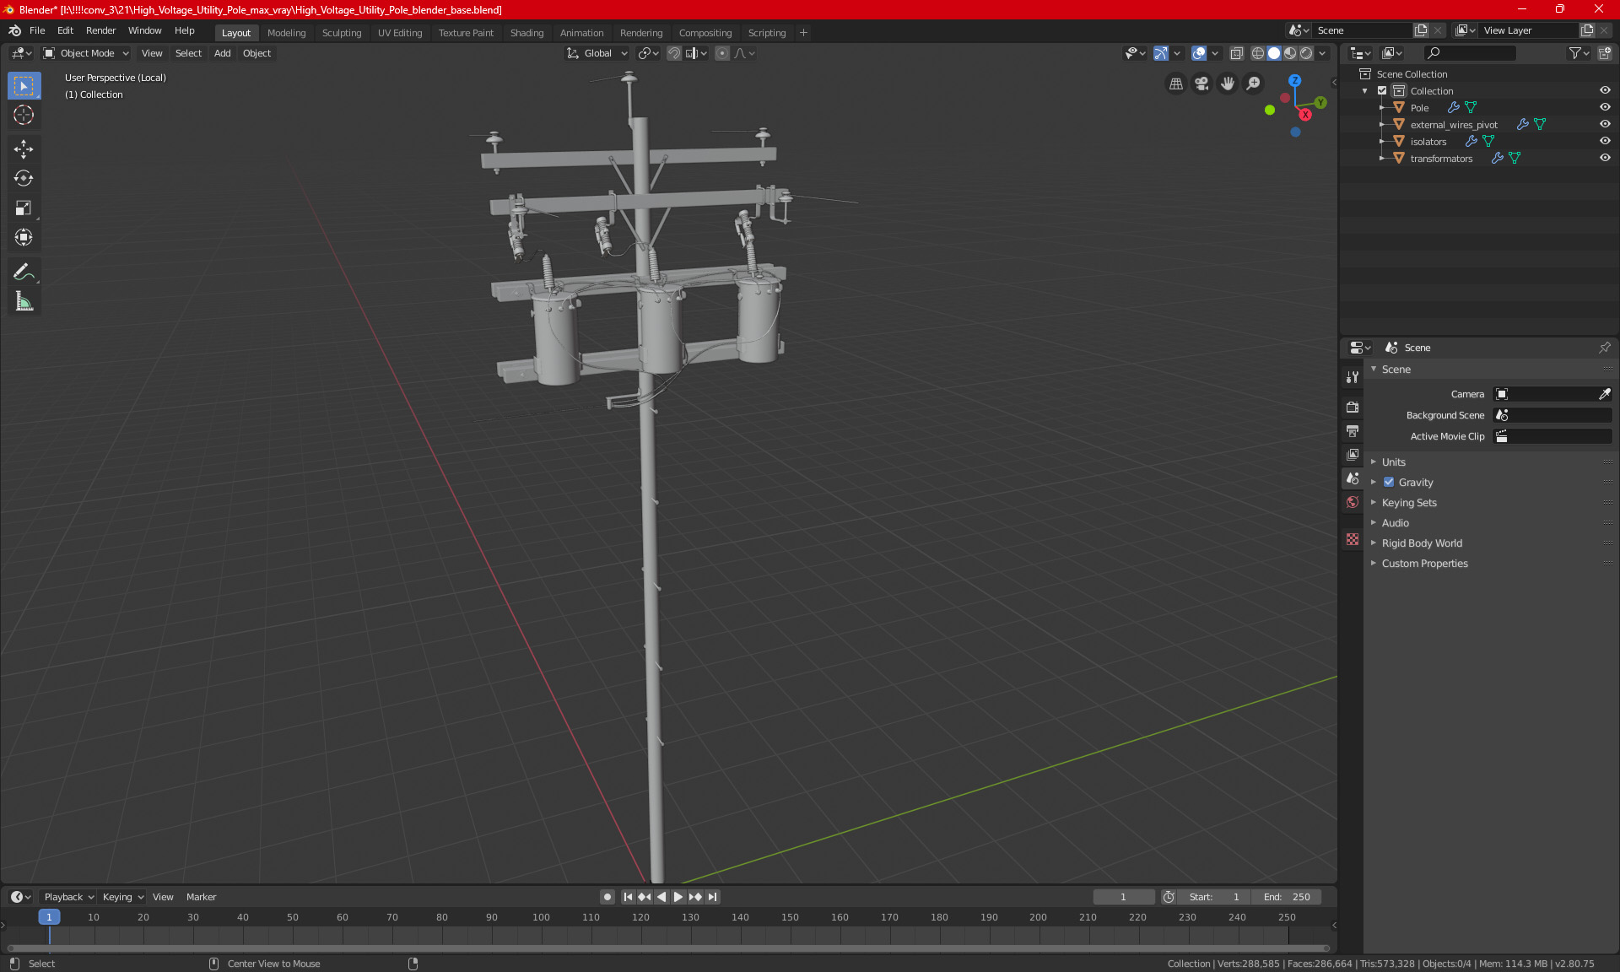Screen dimensions: 1620x972
Task: Toggle show overlays button
Action: tap(1199, 53)
